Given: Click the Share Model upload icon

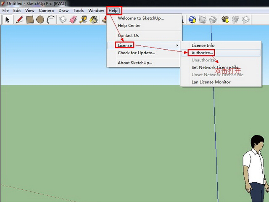Looking at the screenshot, I should [235, 20].
